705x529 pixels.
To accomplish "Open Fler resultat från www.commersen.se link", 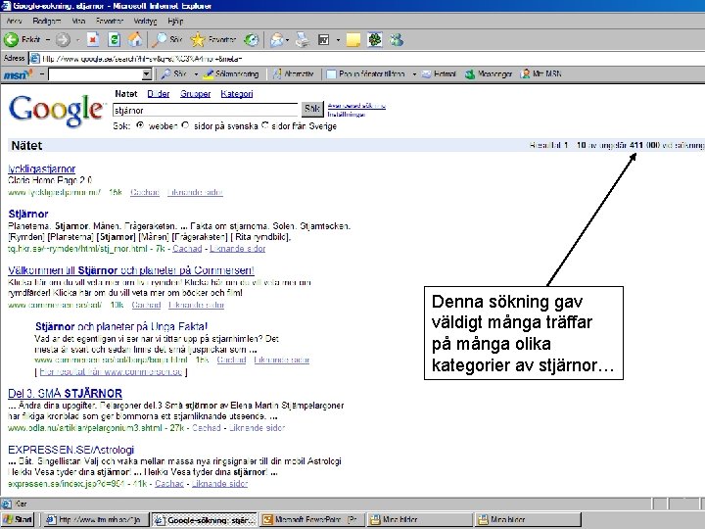I will 111,371.
